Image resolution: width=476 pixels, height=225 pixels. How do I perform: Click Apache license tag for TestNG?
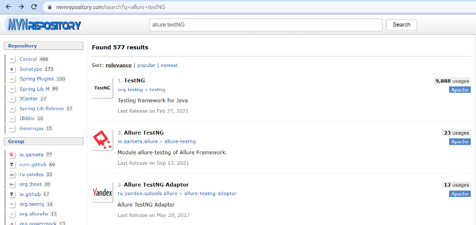pos(460,90)
